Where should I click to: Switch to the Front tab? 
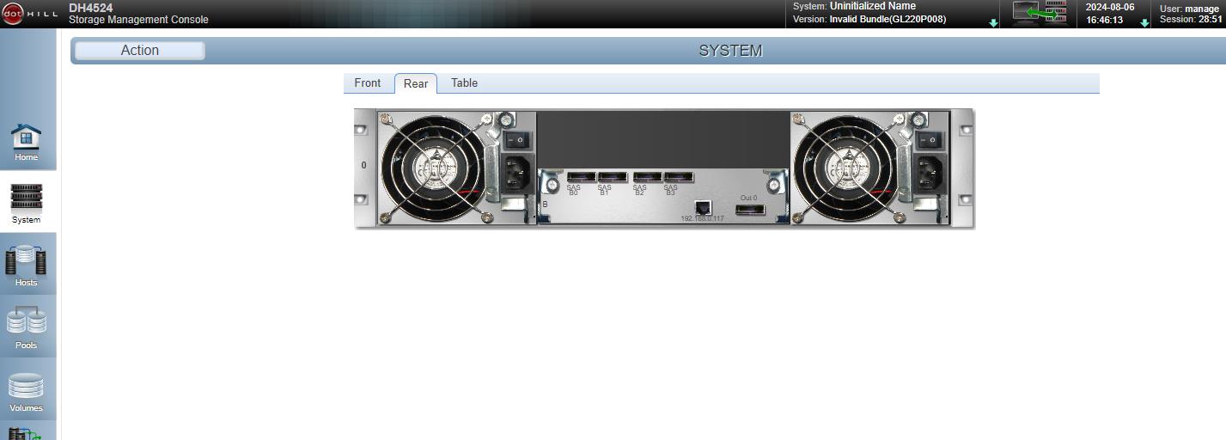tap(367, 83)
